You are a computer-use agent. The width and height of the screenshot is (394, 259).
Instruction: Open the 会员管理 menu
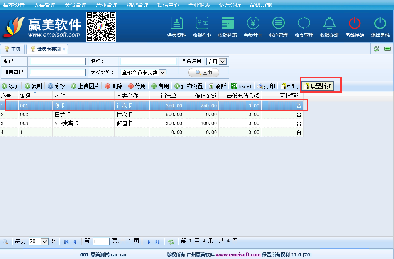point(75,5)
